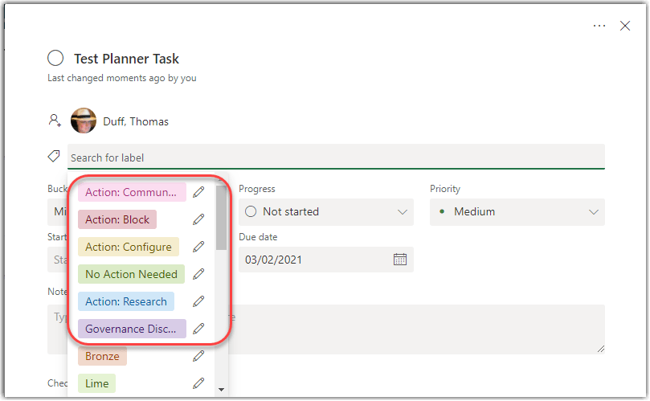This screenshot has width=650, height=401.
Task: Click edit pencil for Governance Disc label
Action: point(198,329)
